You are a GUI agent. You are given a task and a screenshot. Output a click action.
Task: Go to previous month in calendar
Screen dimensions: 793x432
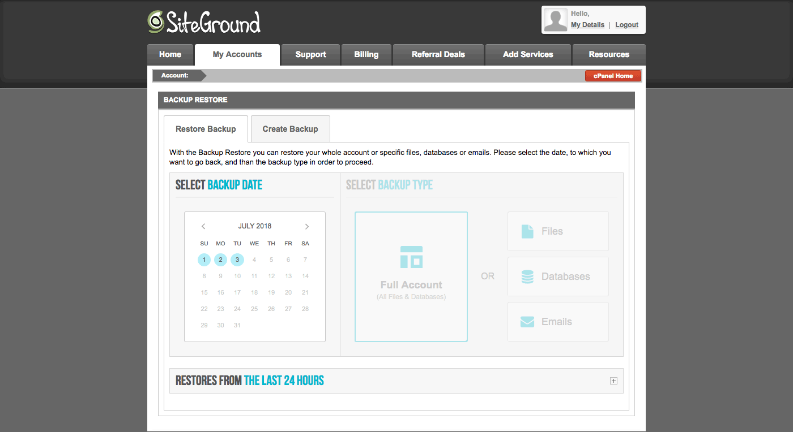(203, 227)
